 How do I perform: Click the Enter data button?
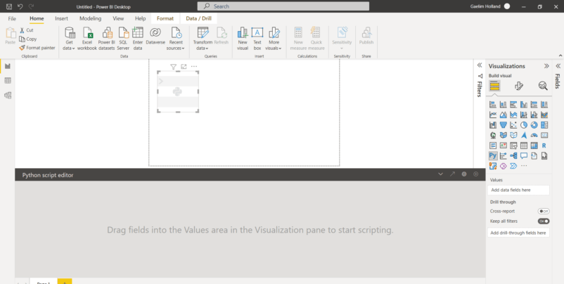tap(138, 39)
